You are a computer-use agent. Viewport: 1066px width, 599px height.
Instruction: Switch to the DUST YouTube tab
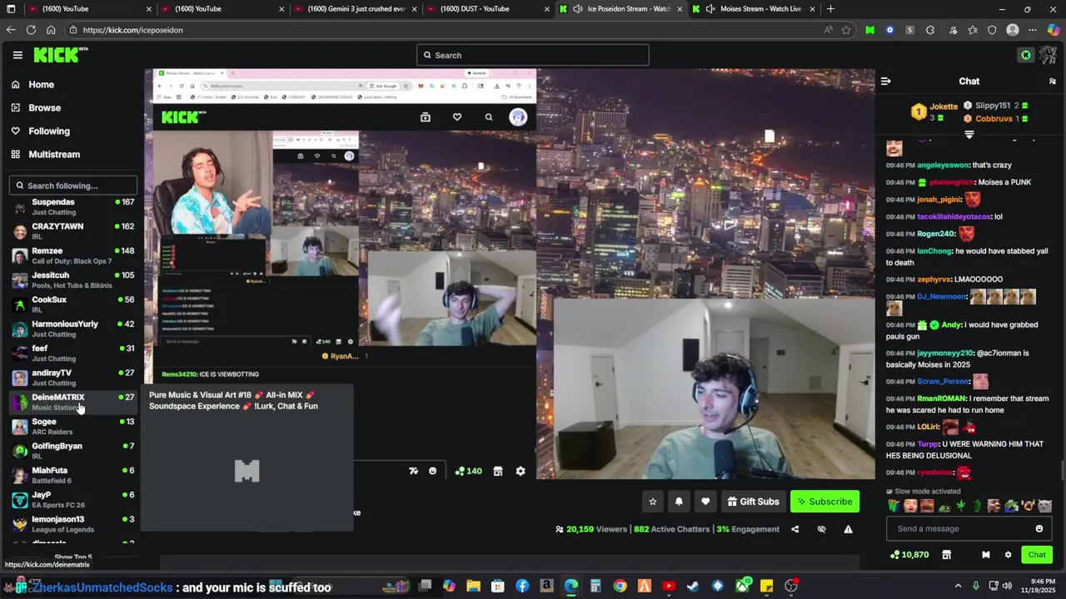(x=487, y=8)
